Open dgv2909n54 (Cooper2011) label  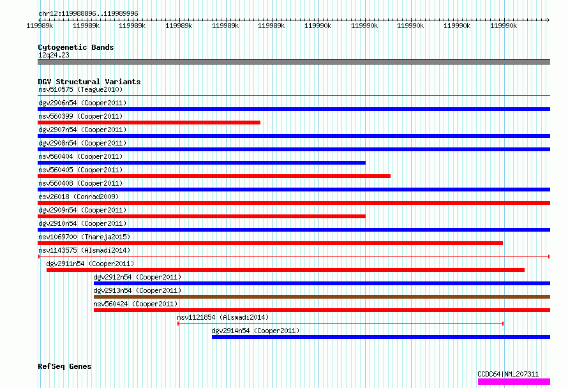[82, 210]
